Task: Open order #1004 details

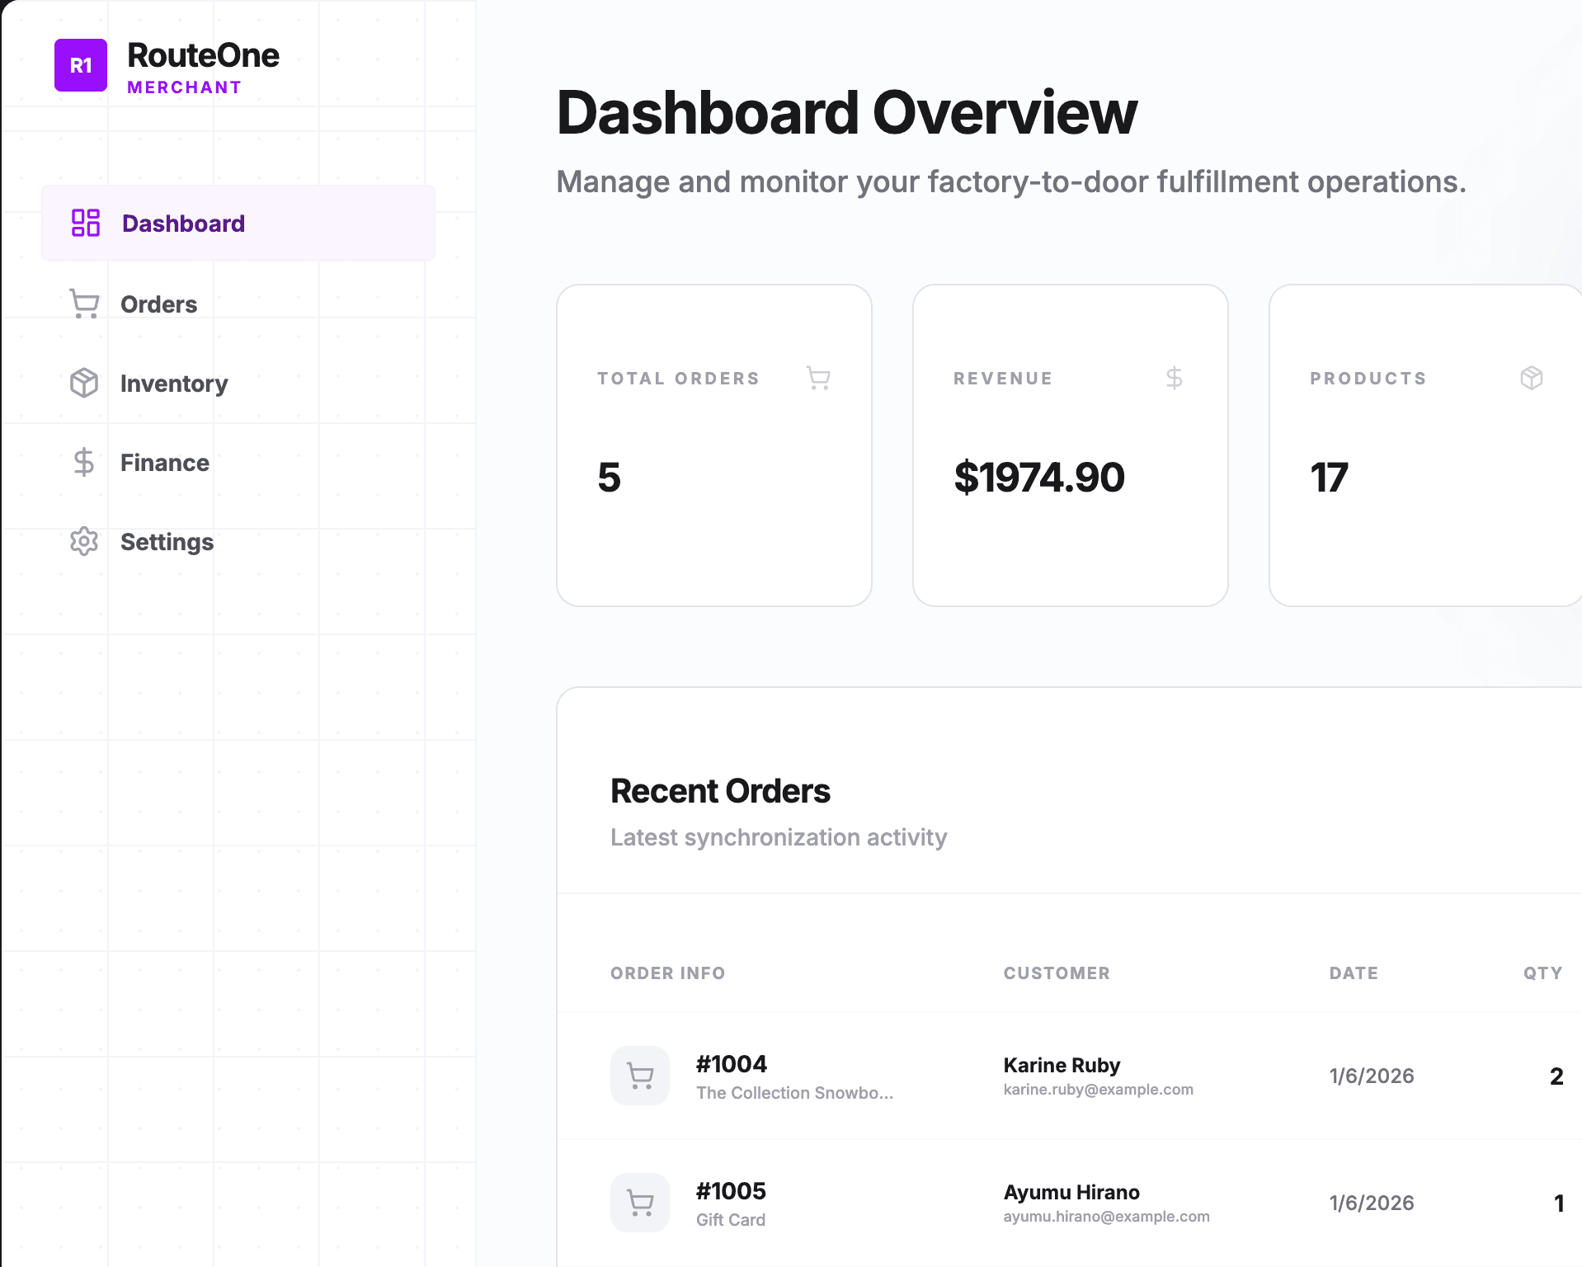Action: click(x=730, y=1064)
